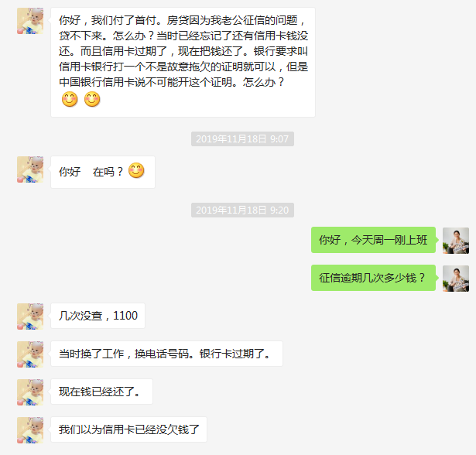This screenshot has height=455, width=476.
Task: Open own avatar beside "征信逾期几次多少钱" message
Action: coord(456,279)
